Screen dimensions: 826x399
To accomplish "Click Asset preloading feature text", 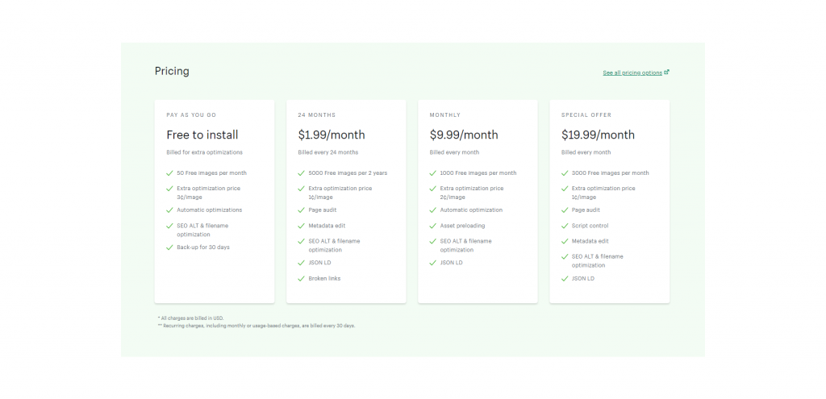I will [x=462, y=226].
